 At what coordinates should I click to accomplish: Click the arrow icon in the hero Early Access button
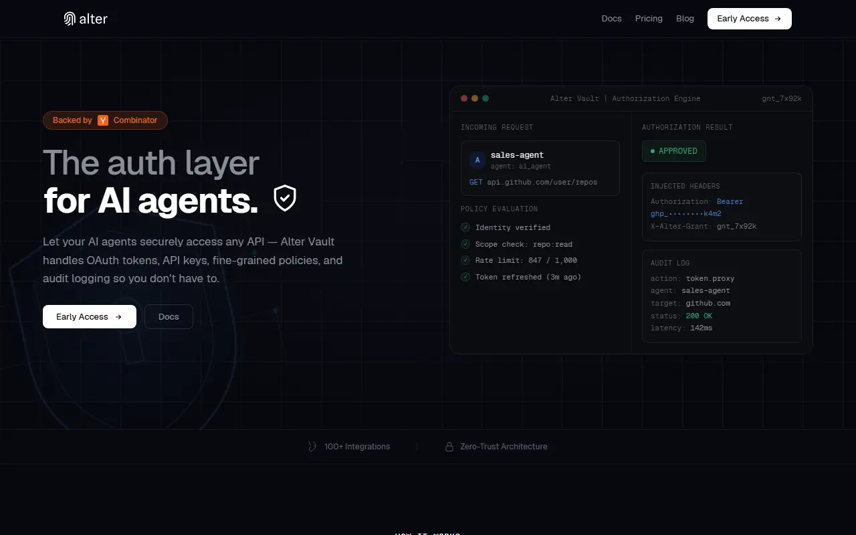(x=118, y=317)
